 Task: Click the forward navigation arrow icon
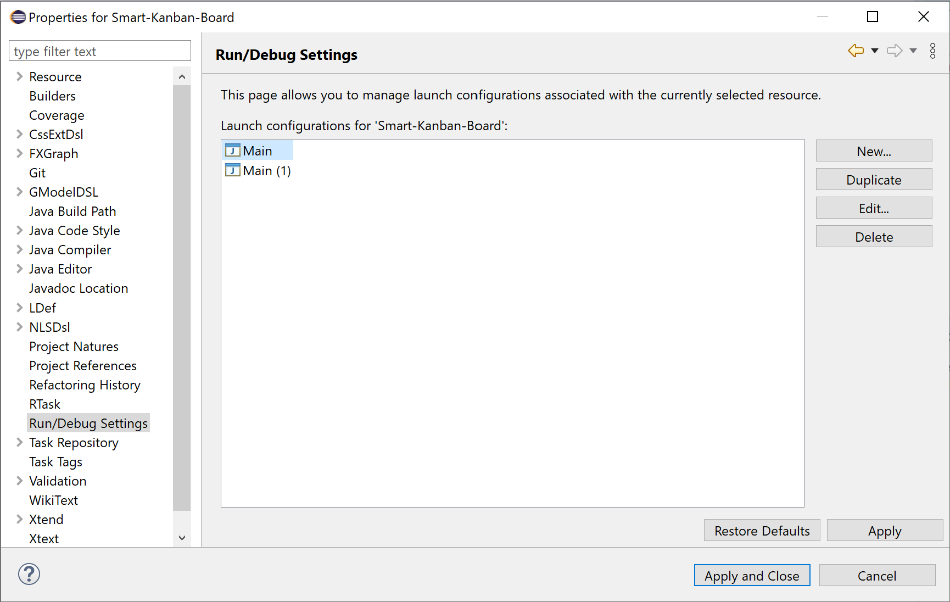tap(895, 51)
